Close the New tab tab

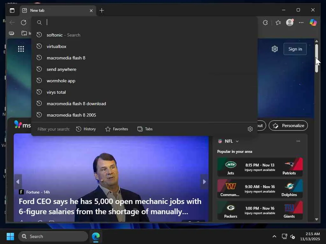pos(91,10)
